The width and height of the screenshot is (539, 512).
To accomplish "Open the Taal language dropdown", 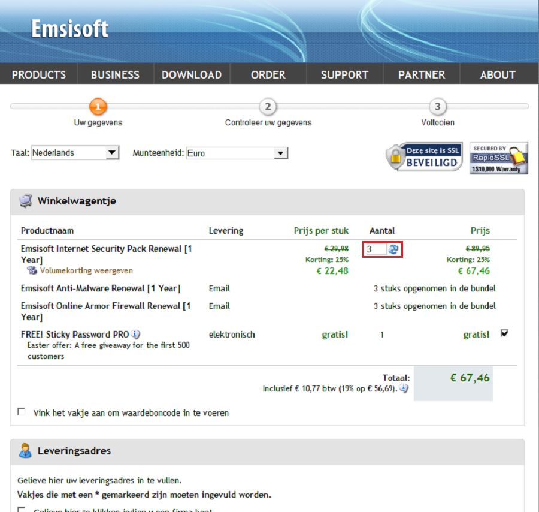I will coord(75,153).
